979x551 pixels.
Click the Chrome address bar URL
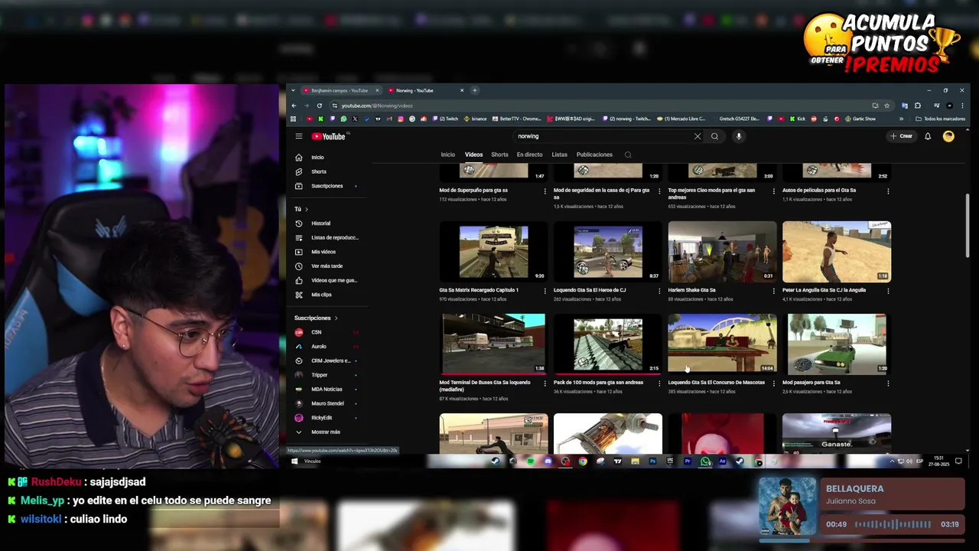tap(377, 106)
